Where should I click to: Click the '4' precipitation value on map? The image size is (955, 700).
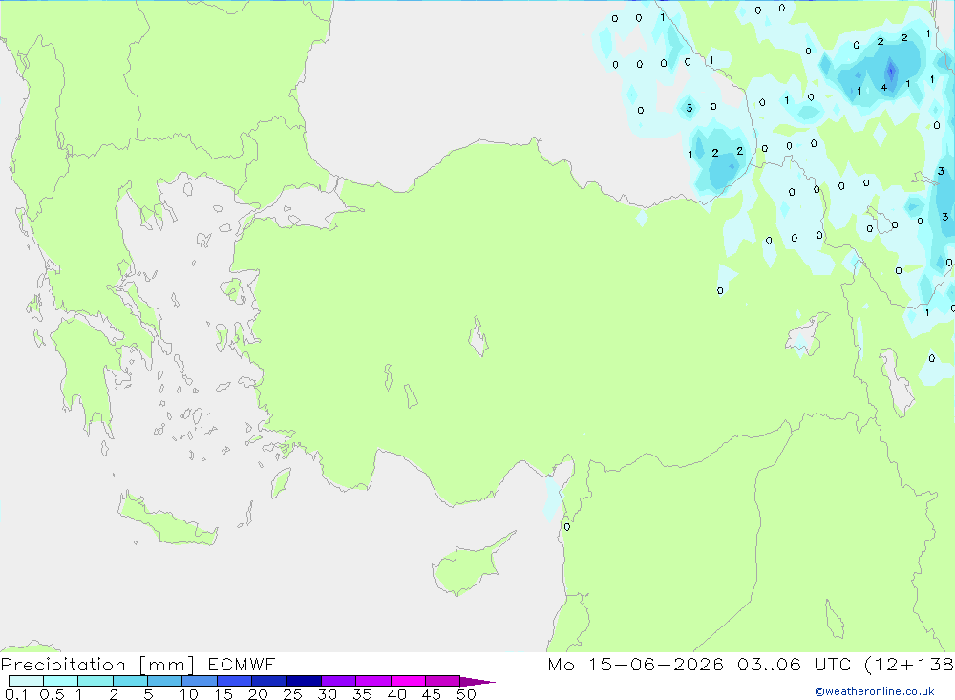[x=883, y=88]
